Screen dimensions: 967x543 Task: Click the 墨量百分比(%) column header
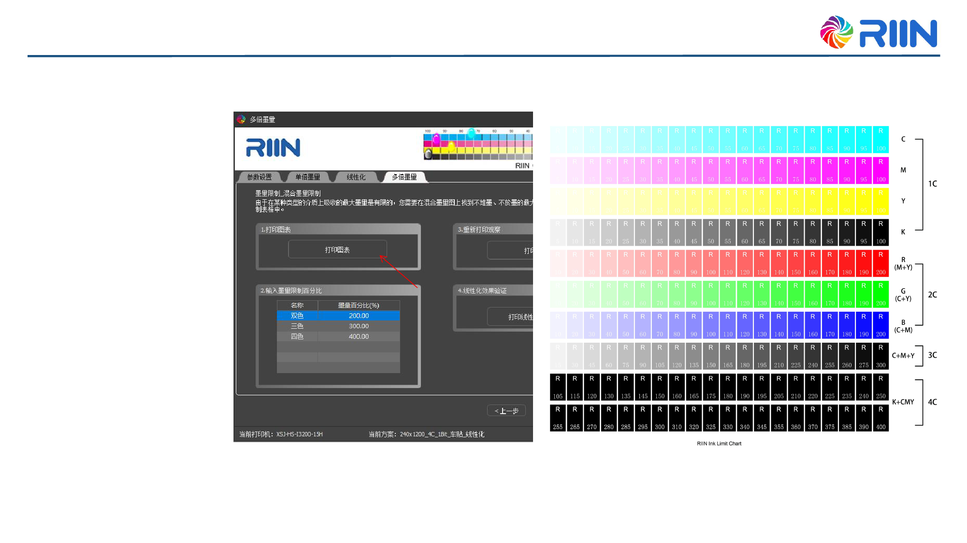point(359,305)
